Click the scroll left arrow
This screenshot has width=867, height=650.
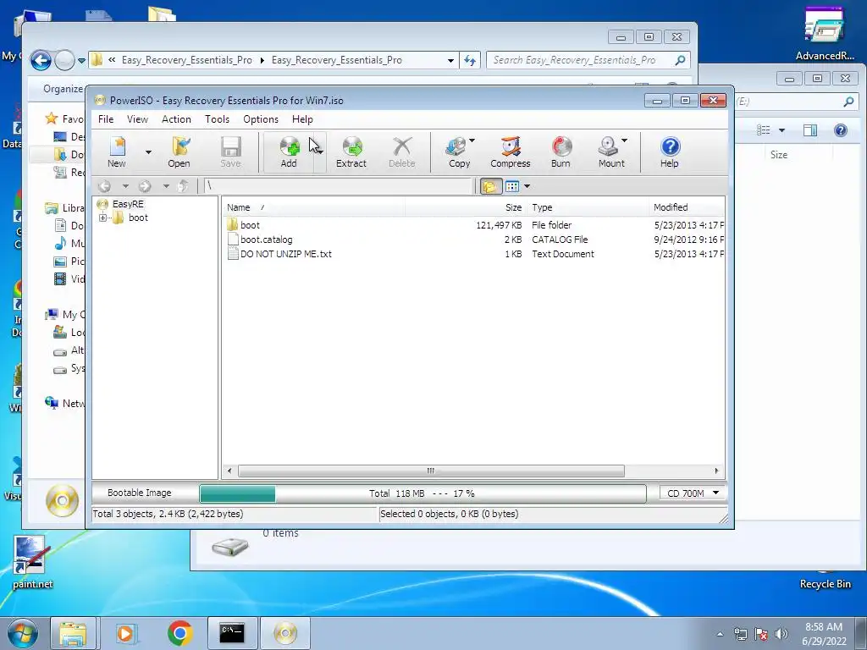point(229,471)
